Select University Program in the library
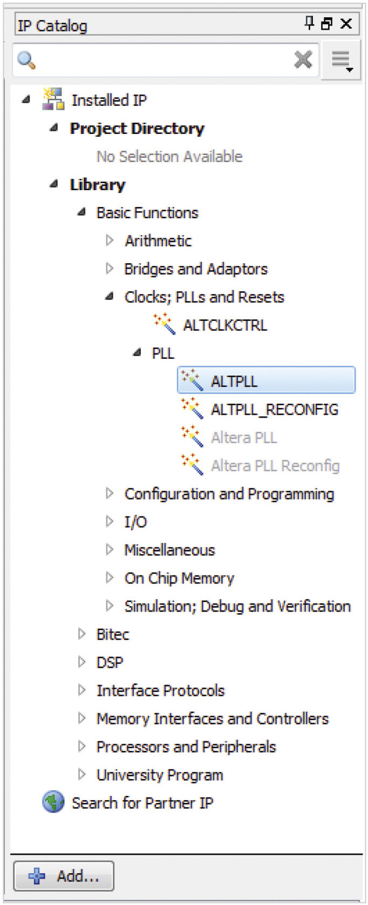 [x=159, y=775]
